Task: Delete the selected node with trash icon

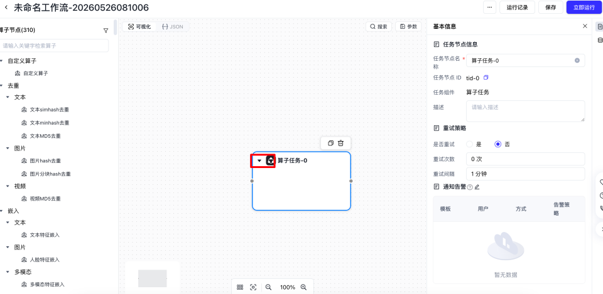Action: pos(340,143)
